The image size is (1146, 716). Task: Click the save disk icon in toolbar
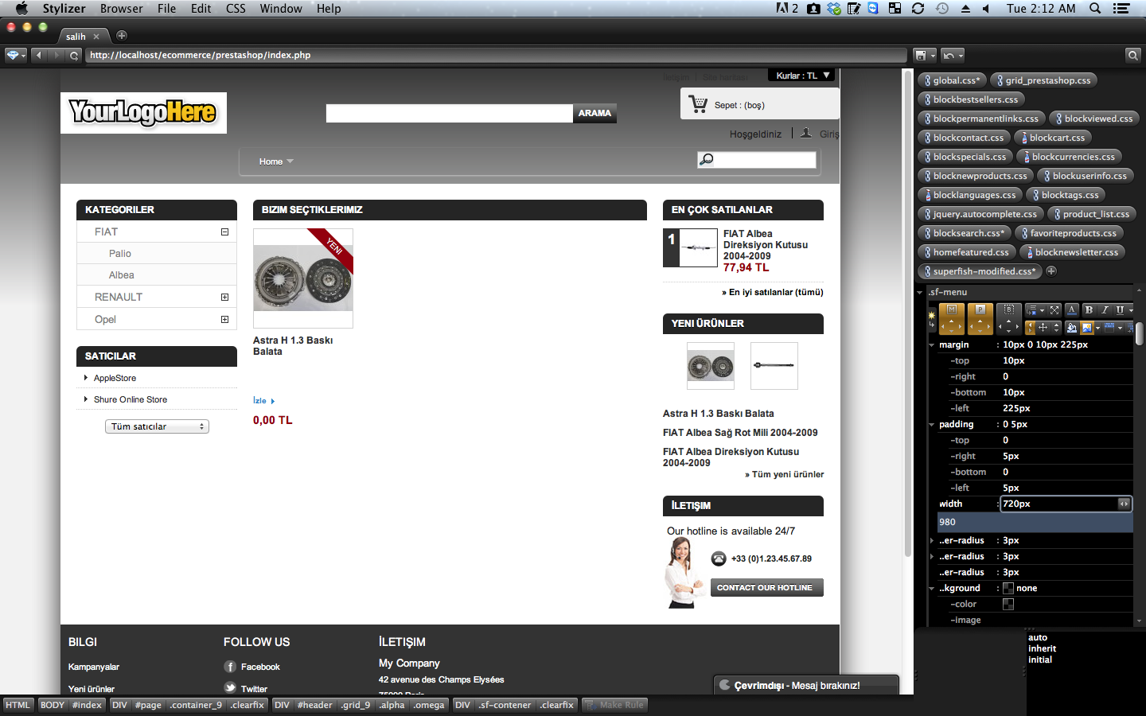[x=921, y=55]
